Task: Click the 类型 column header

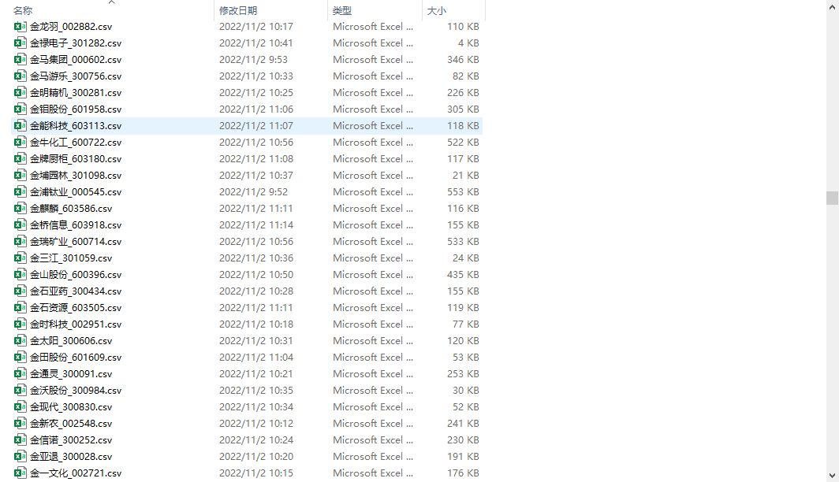Action: [x=342, y=11]
